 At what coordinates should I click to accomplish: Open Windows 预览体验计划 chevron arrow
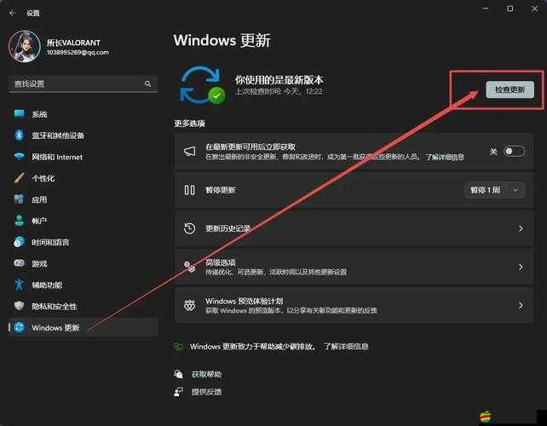point(521,306)
